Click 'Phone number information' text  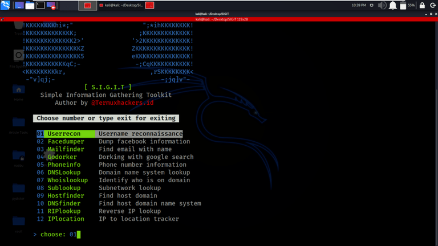point(143,165)
